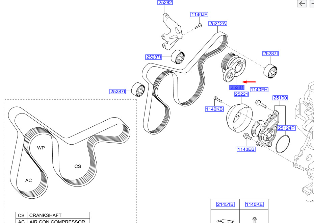
Task: Click the O-ring drawing below 25124P
Action: point(283,144)
